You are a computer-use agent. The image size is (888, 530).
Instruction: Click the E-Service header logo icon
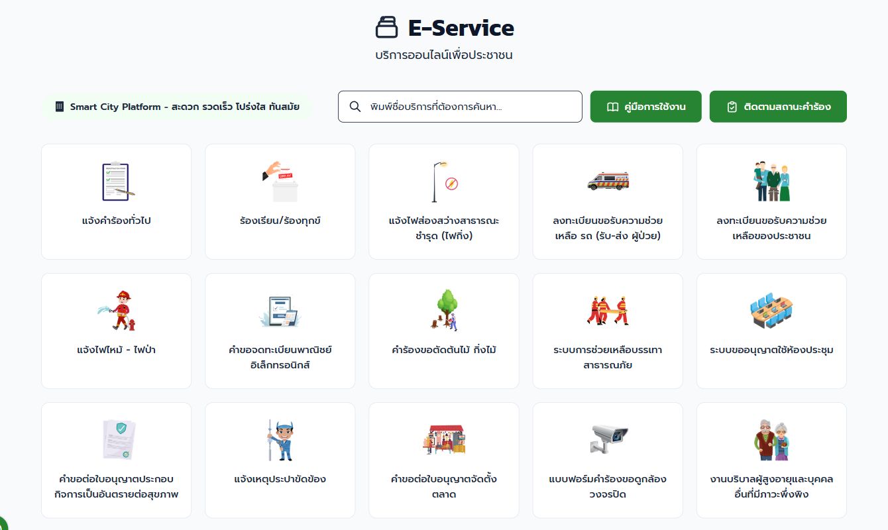coord(386,28)
